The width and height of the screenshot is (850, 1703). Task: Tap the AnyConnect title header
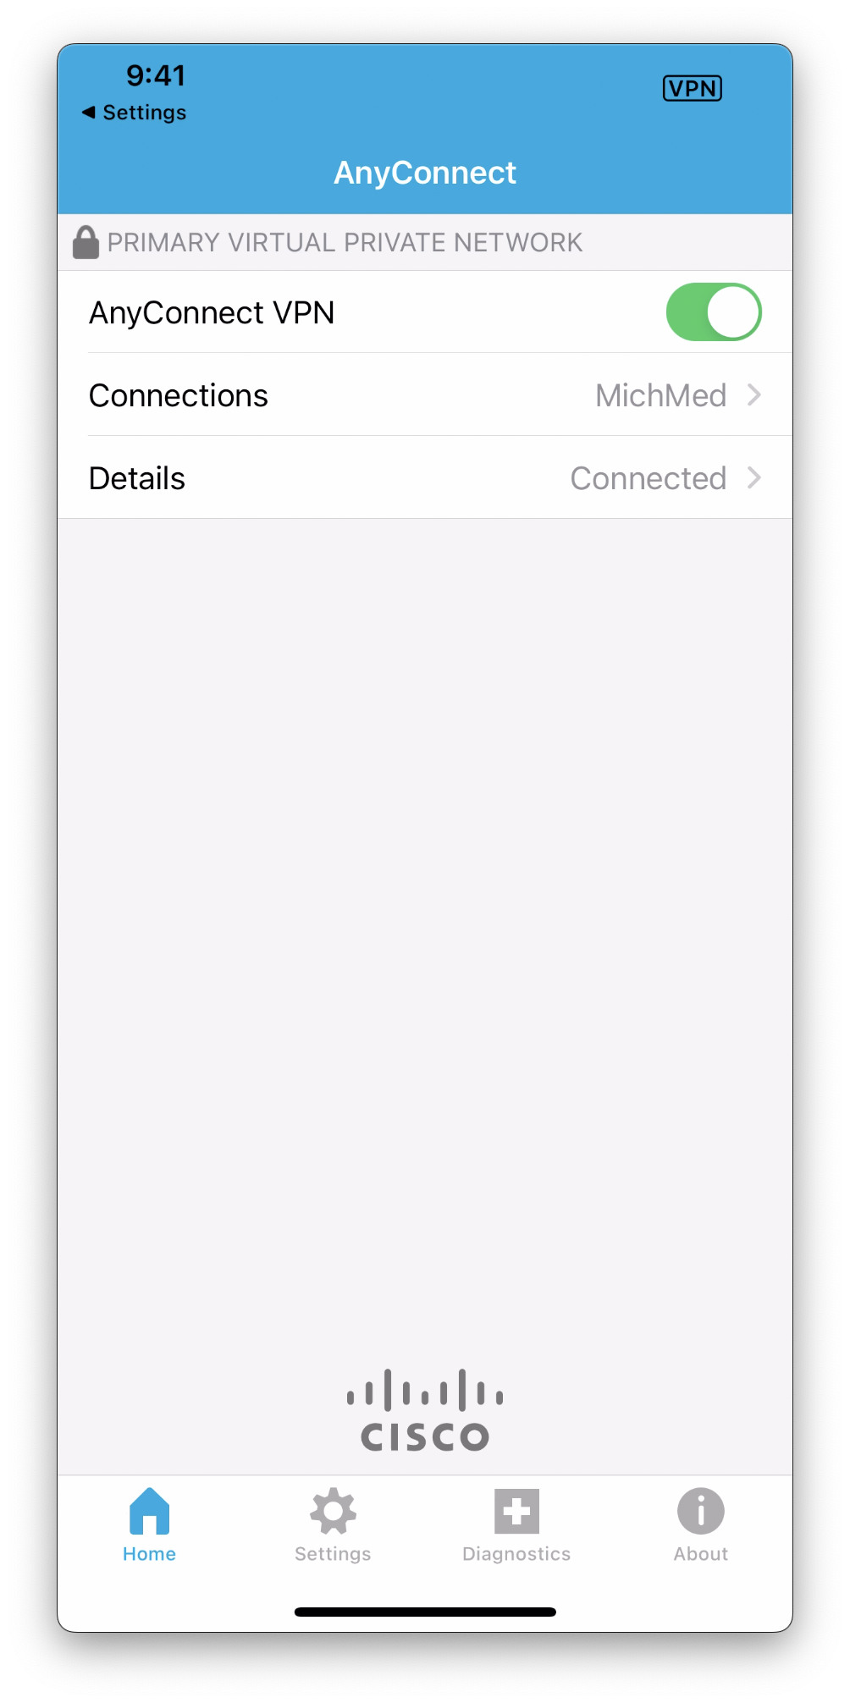click(425, 173)
